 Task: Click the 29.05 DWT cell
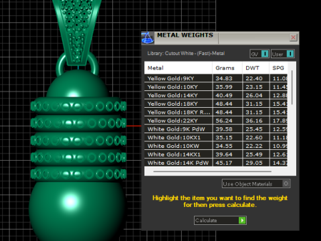255,163
